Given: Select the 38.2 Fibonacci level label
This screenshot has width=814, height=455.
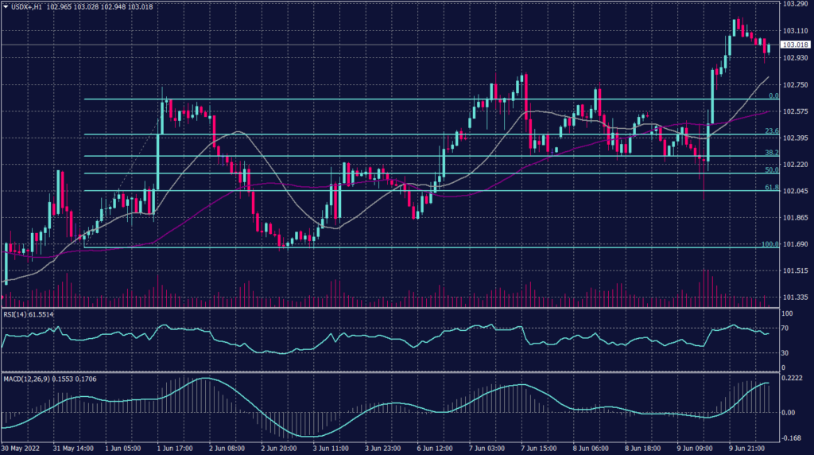Looking at the screenshot, I should (771, 153).
